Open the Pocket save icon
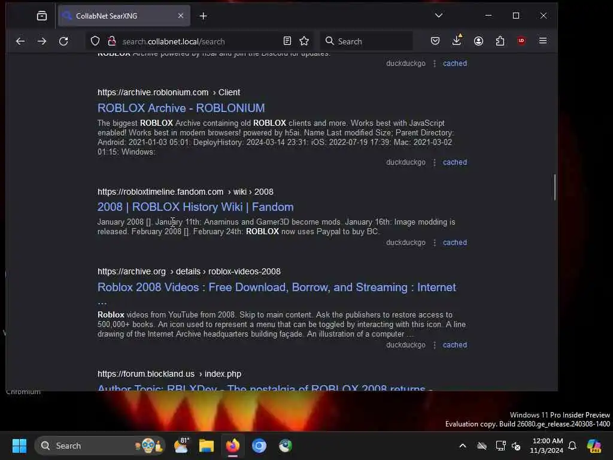 [x=435, y=41]
